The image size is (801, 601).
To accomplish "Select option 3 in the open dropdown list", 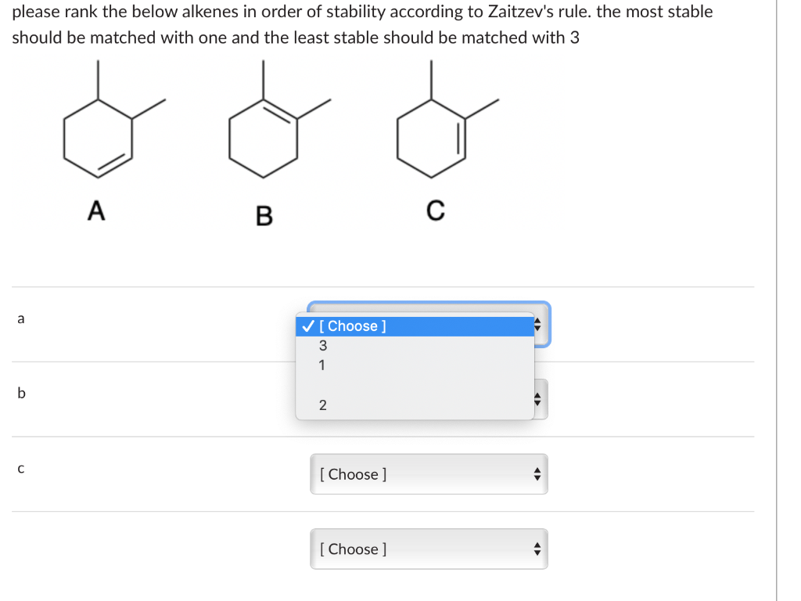I will click(x=415, y=345).
